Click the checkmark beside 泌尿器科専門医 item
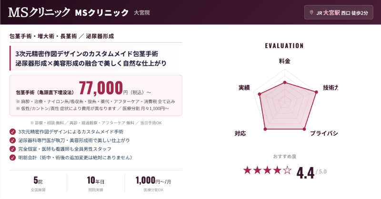The width and height of the screenshot is (381, 199). (12, 140)
